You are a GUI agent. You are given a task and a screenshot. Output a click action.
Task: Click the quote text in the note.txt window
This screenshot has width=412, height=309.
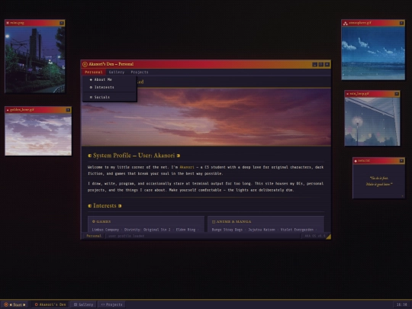pos(379,182)
